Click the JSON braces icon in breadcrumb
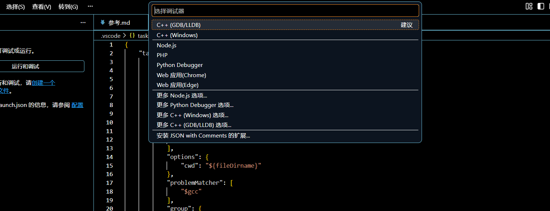Viewport: 550px width, 211px height. point(132,36)
